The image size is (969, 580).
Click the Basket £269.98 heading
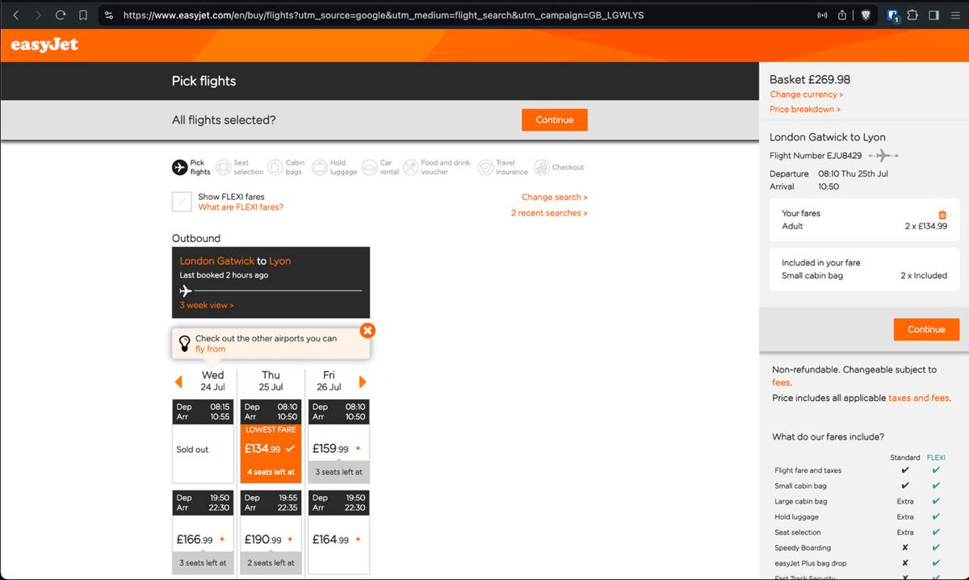(810, 79)
